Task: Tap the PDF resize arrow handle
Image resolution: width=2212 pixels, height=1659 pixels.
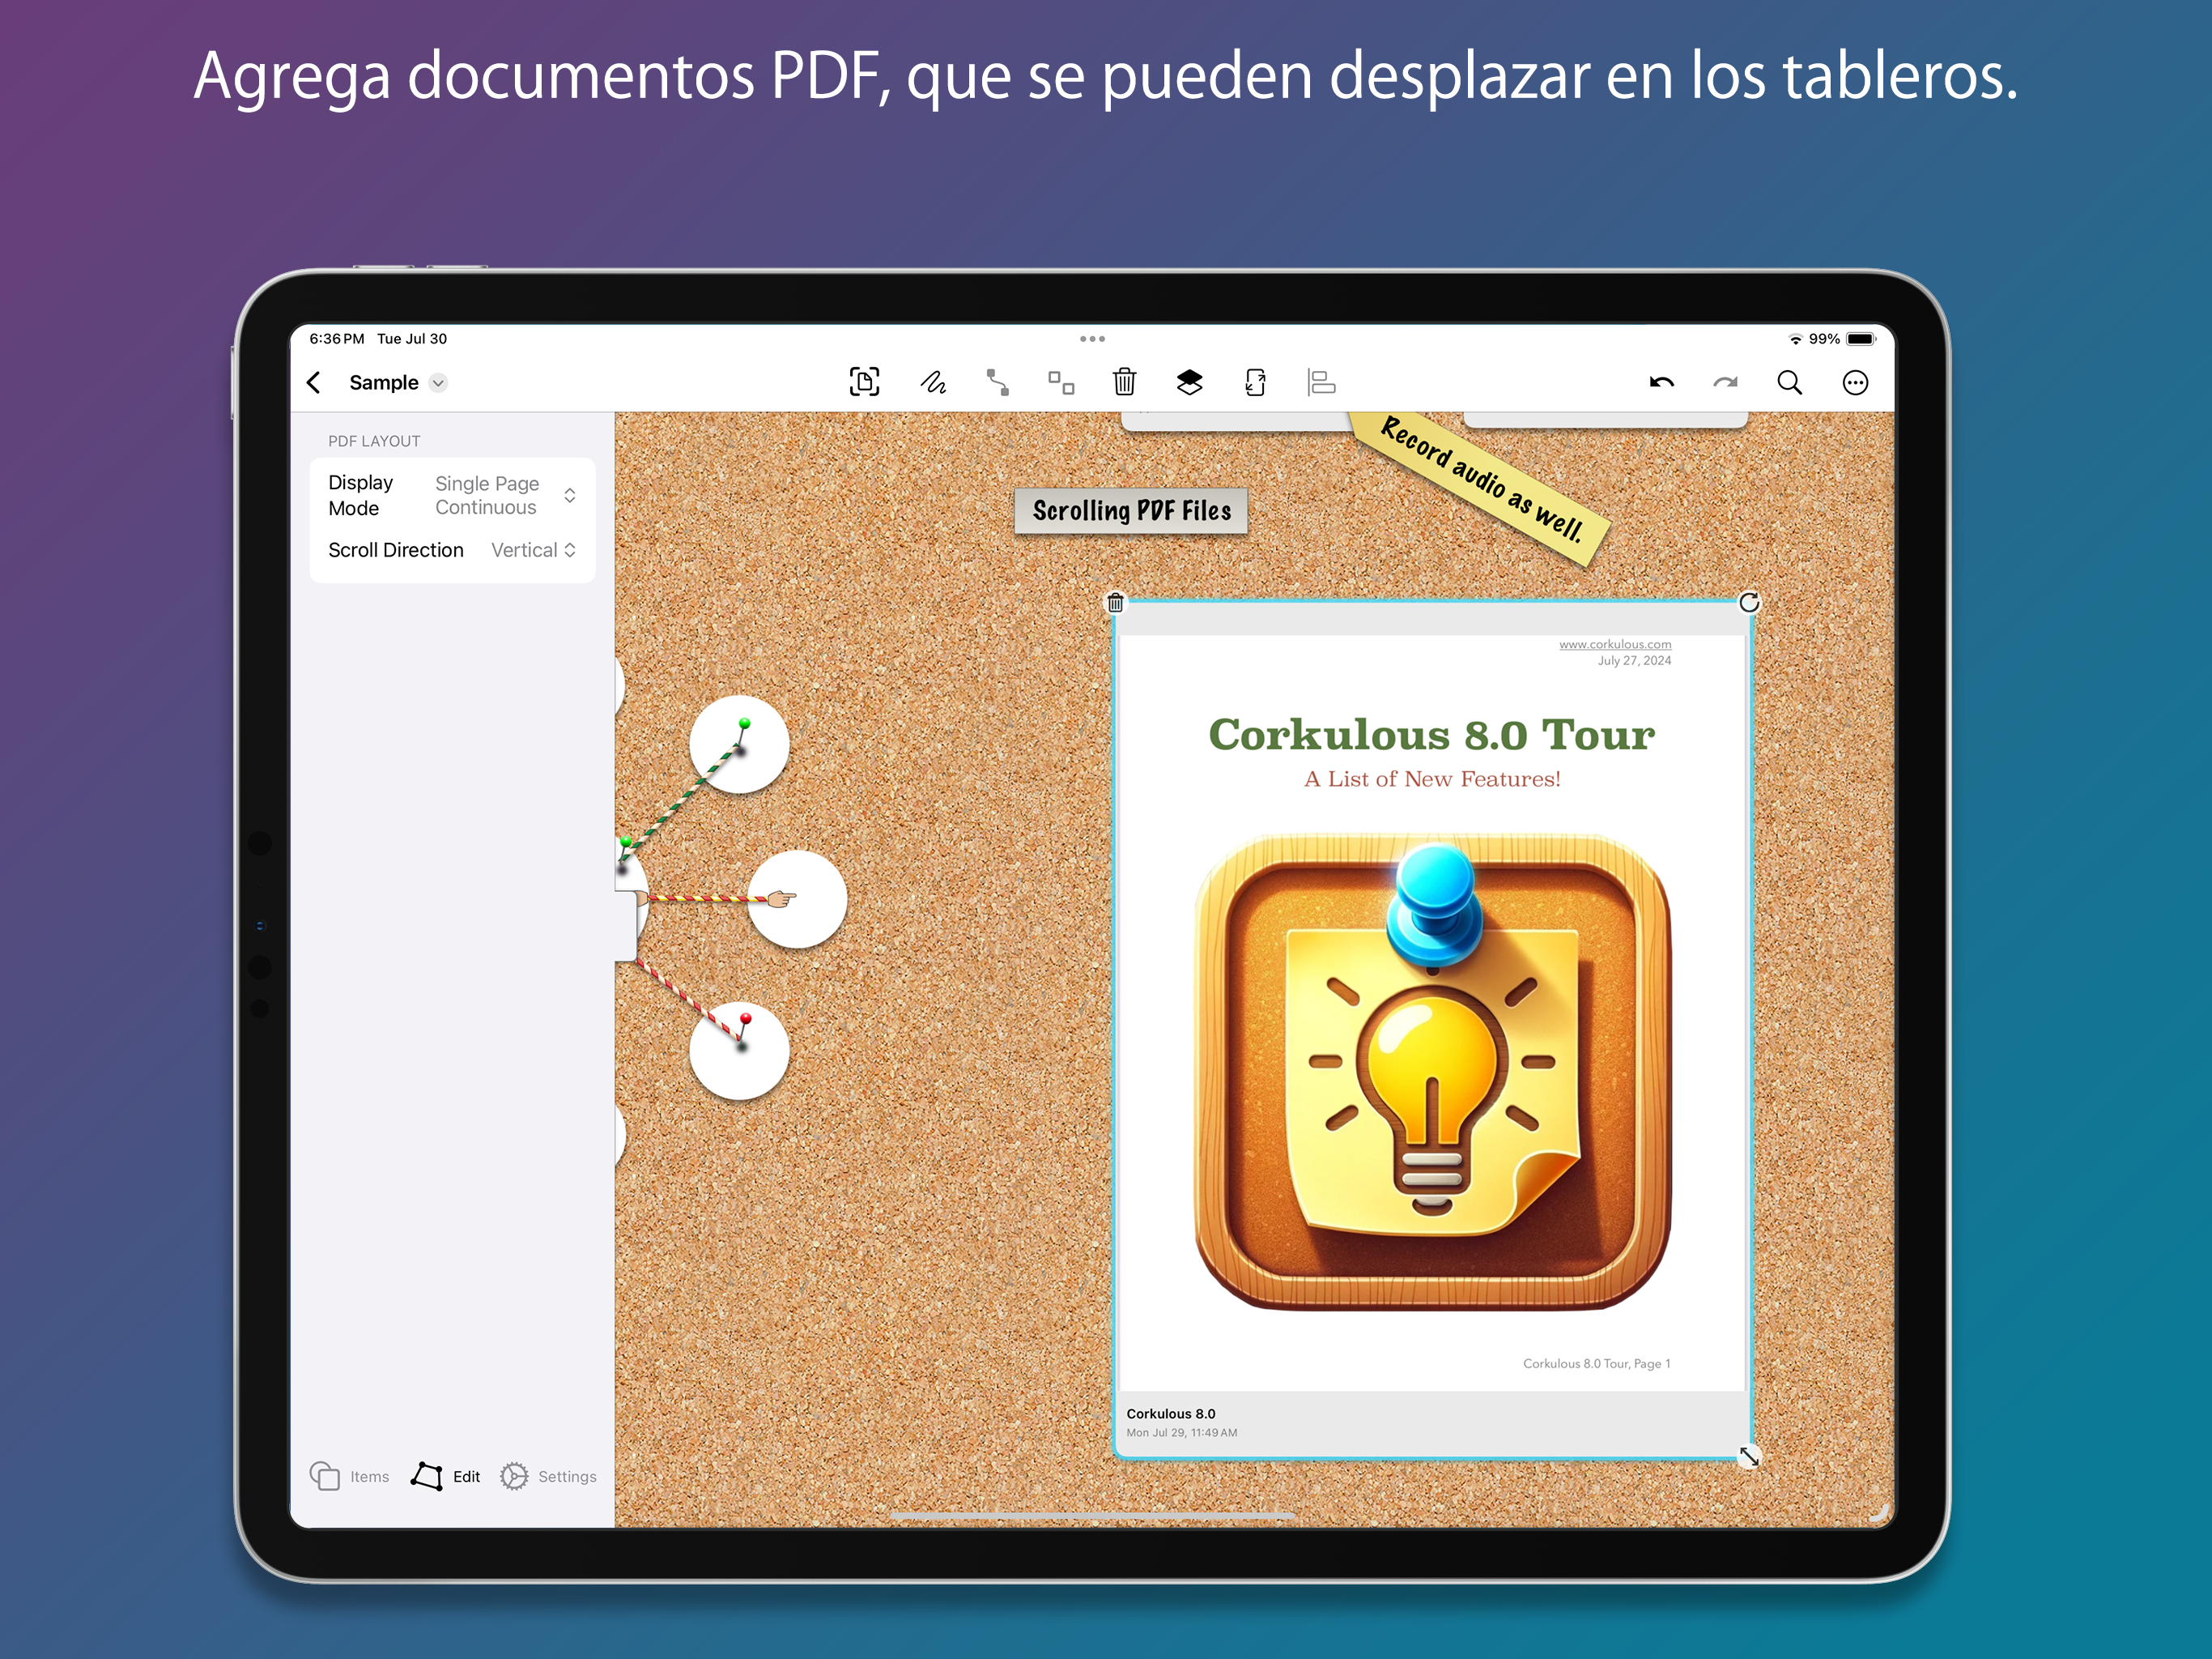Action: 1749,1456
